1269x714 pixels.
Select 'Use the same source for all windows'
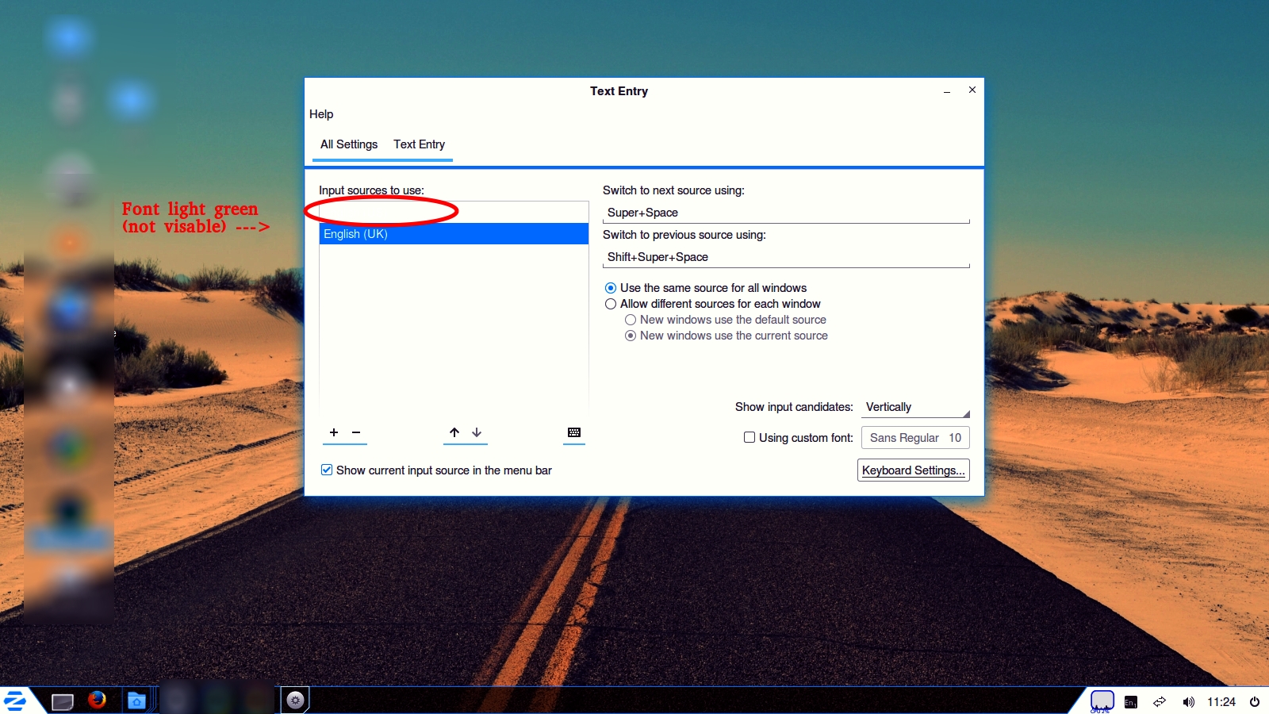coord(611,288)
